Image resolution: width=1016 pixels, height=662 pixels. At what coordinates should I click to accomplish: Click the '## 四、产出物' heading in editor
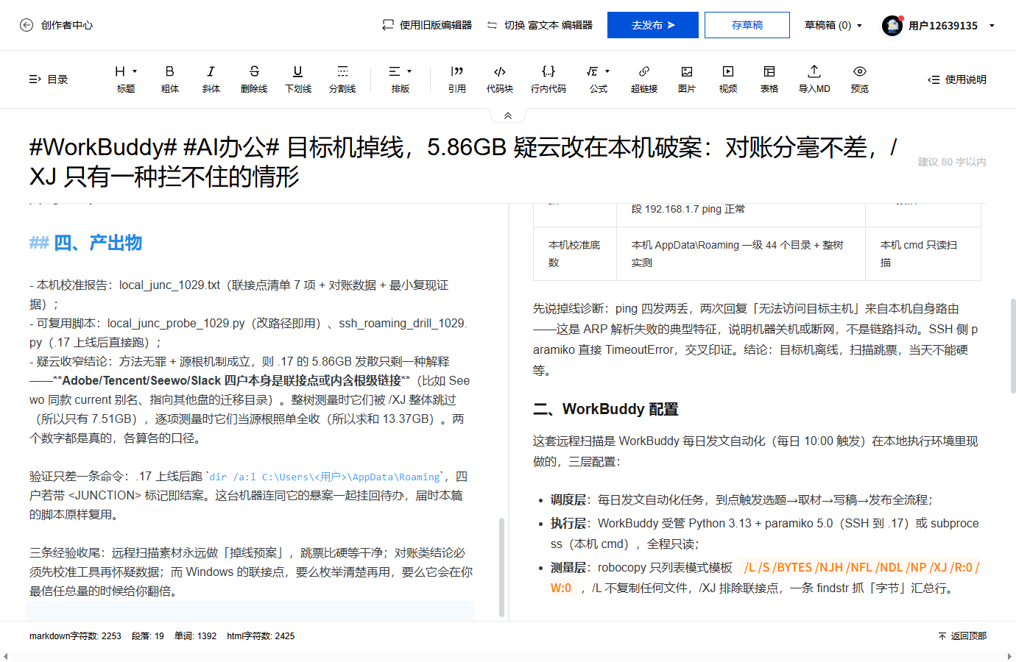[x=85, y=243]
